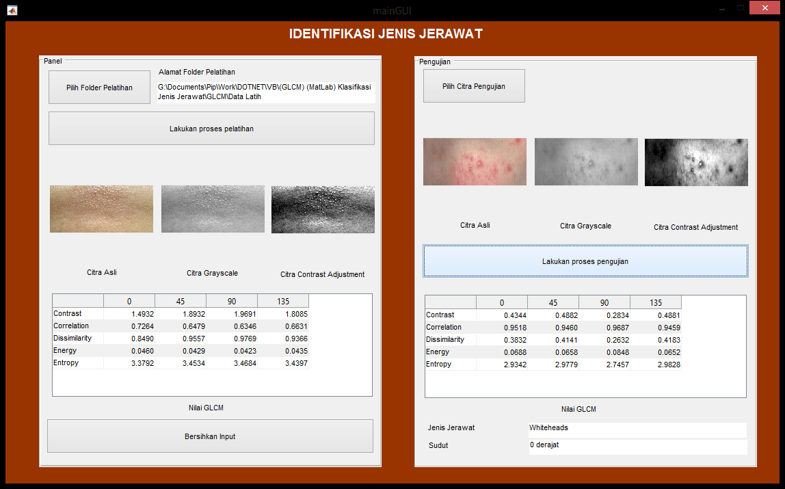Image resolution: width=785 pixels, height=489 pixels.
Task: Select the testing grayscale acne image
Action: point(586,162)
